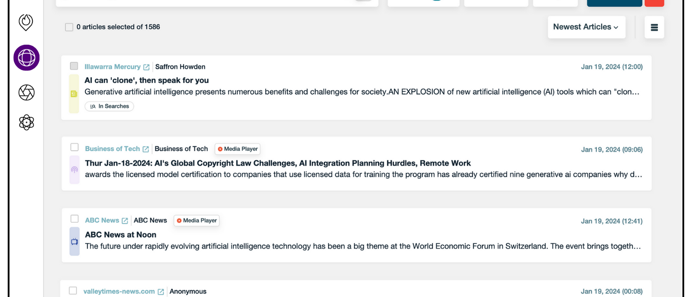This screenshot has height=297, width=692.
Task: Expand the Newest Articles sort dropdown
Action: coord(586,27)
